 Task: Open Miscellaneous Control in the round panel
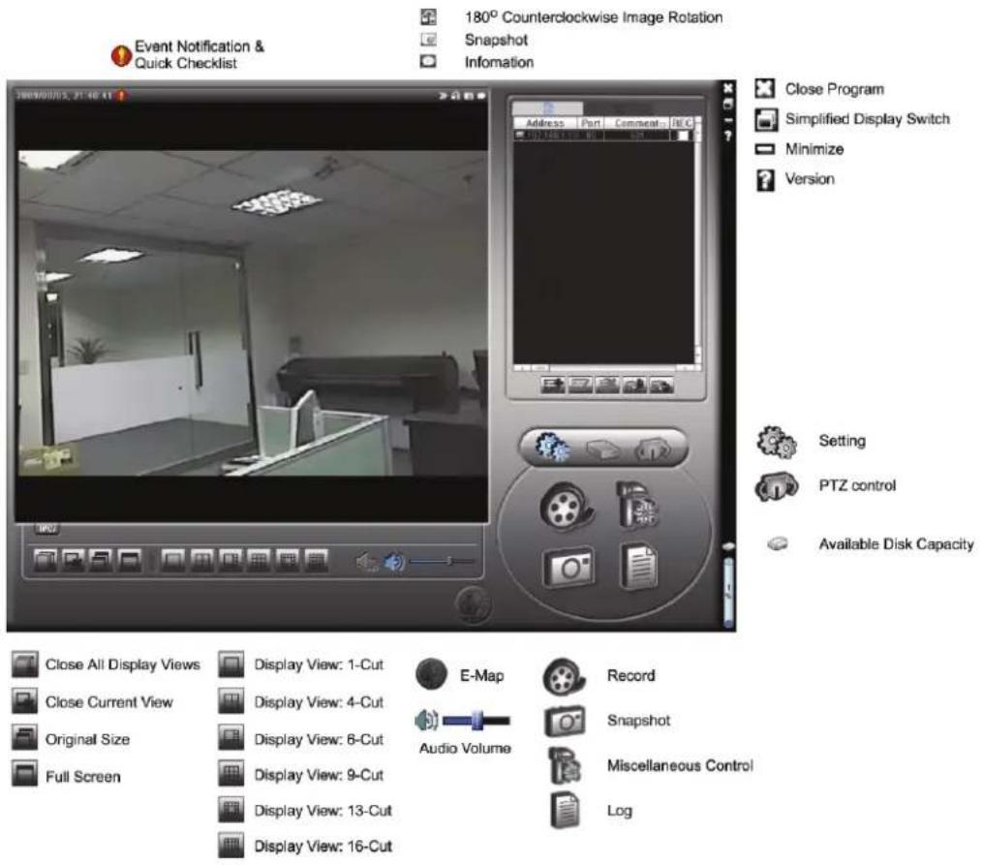[x=637, y=504]
